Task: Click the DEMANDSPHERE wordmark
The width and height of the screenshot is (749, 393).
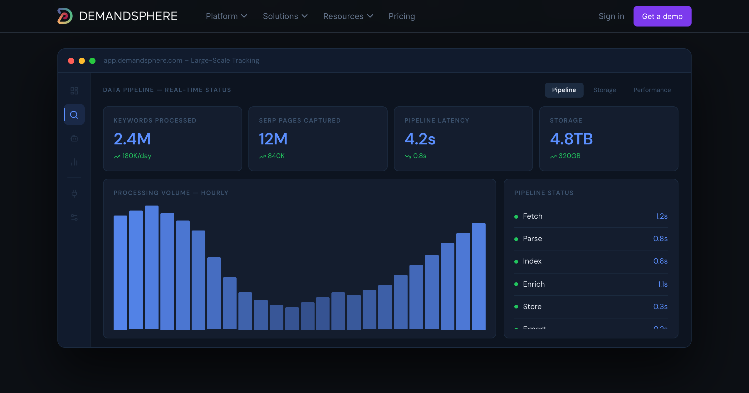Action: tap(128, 16)
